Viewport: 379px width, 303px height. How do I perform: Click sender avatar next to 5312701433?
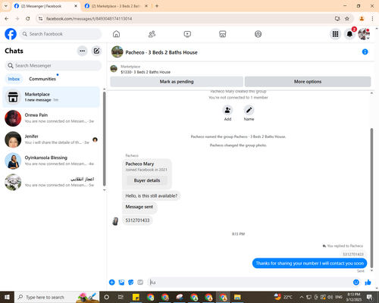[x=115, y=221]
